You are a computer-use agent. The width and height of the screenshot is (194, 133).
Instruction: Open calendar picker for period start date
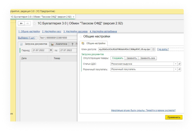pos(51,50)
